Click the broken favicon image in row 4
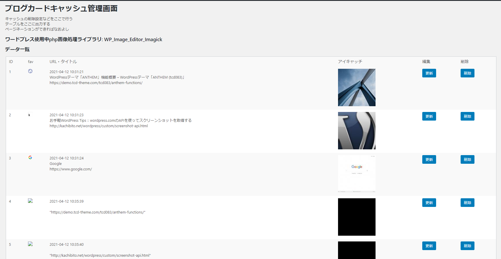 click(30, 201)
